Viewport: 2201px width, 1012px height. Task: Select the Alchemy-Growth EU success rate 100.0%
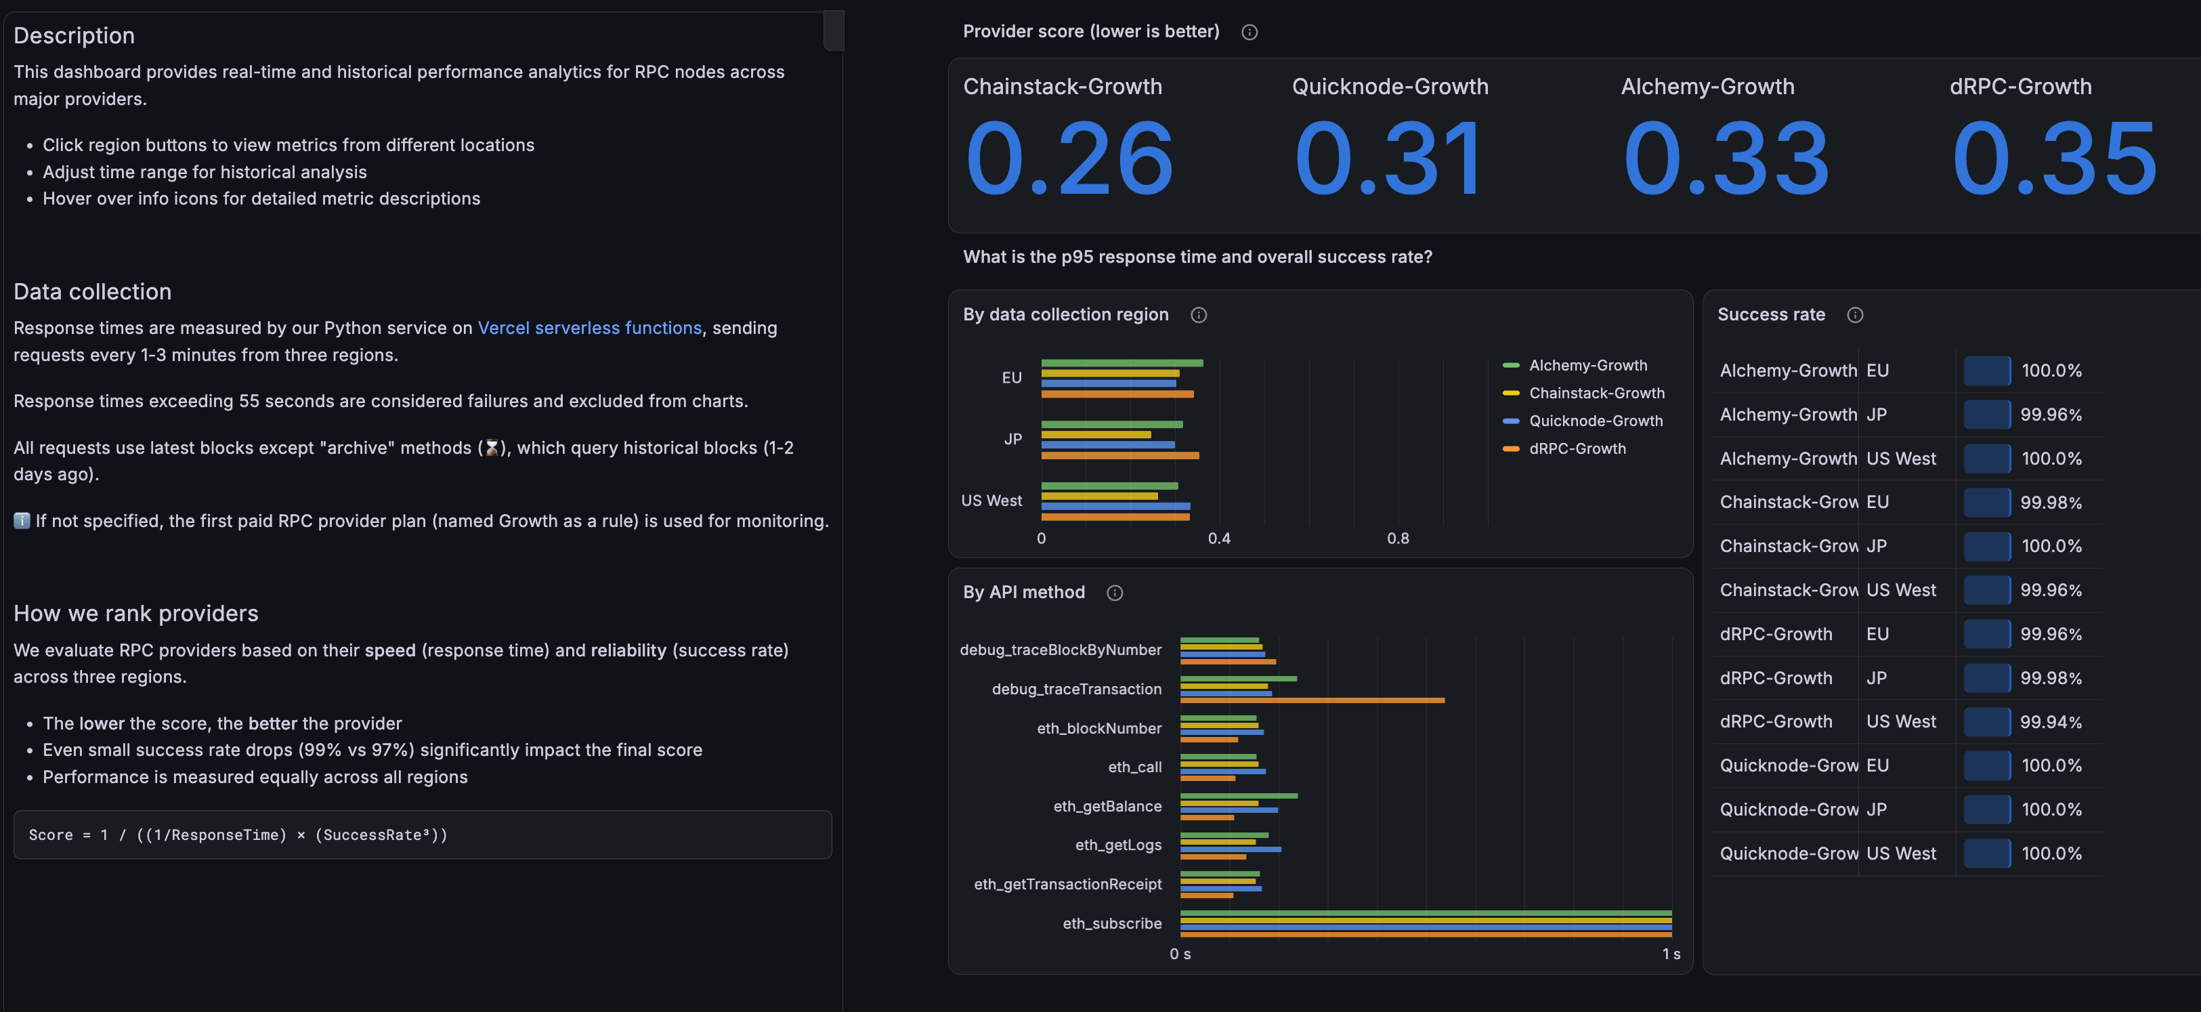coord(2051,371)
